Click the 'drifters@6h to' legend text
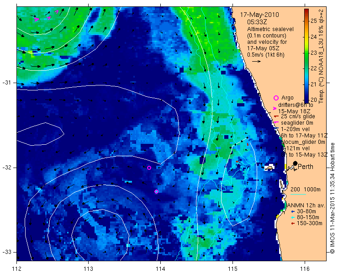Screen dimensions: 338x274 [296, 105]
